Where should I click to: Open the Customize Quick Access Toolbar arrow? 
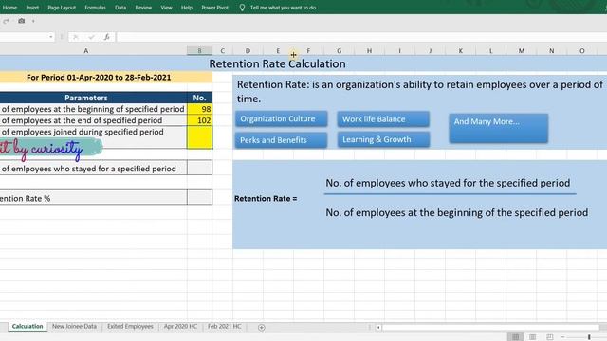tap(33, 21)
